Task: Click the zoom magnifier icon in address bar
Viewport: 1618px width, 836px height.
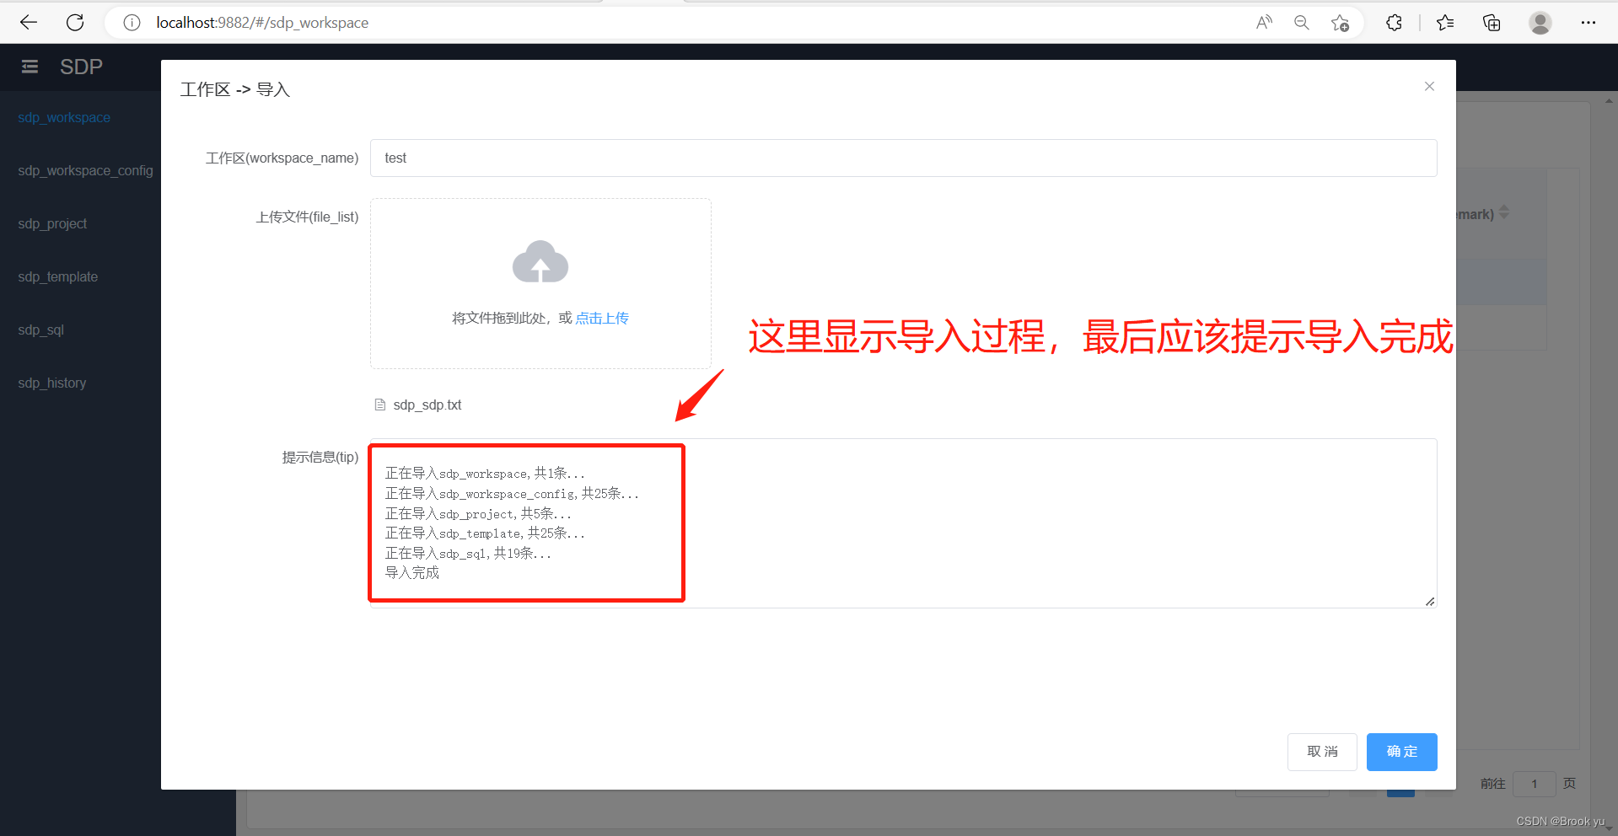Action: (x=1301, y=23)
